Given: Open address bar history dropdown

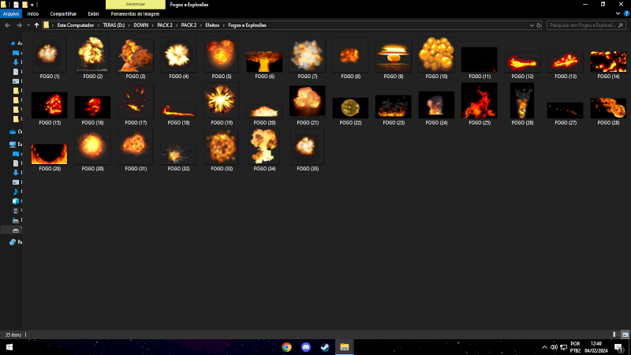Looking at the screenshot, I should point(532,25).
